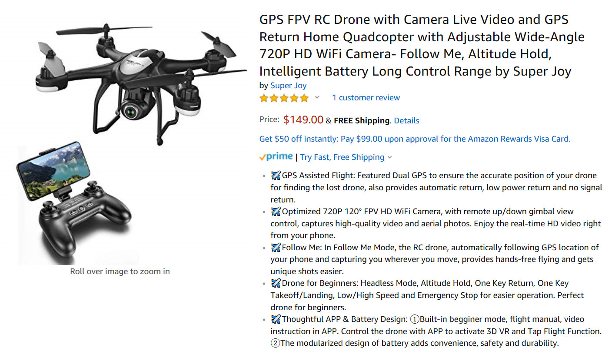612x351 pixels.
Task: Click the Try Fast, Free Shipping link
Action: 342,157
